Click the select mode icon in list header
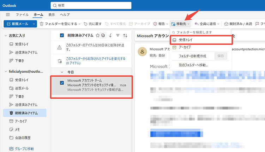Viewport: 265px width, 152px height. click(103, 35)
